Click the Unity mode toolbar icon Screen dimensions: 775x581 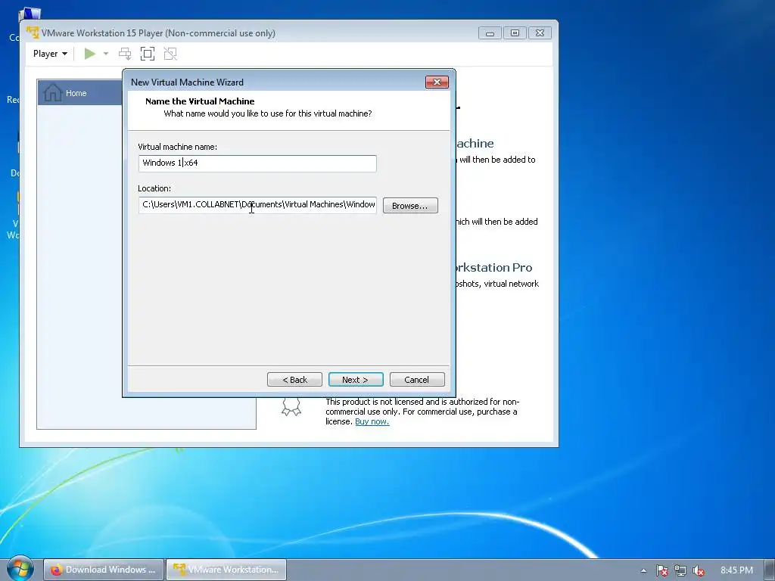click(x=170, y=54)
